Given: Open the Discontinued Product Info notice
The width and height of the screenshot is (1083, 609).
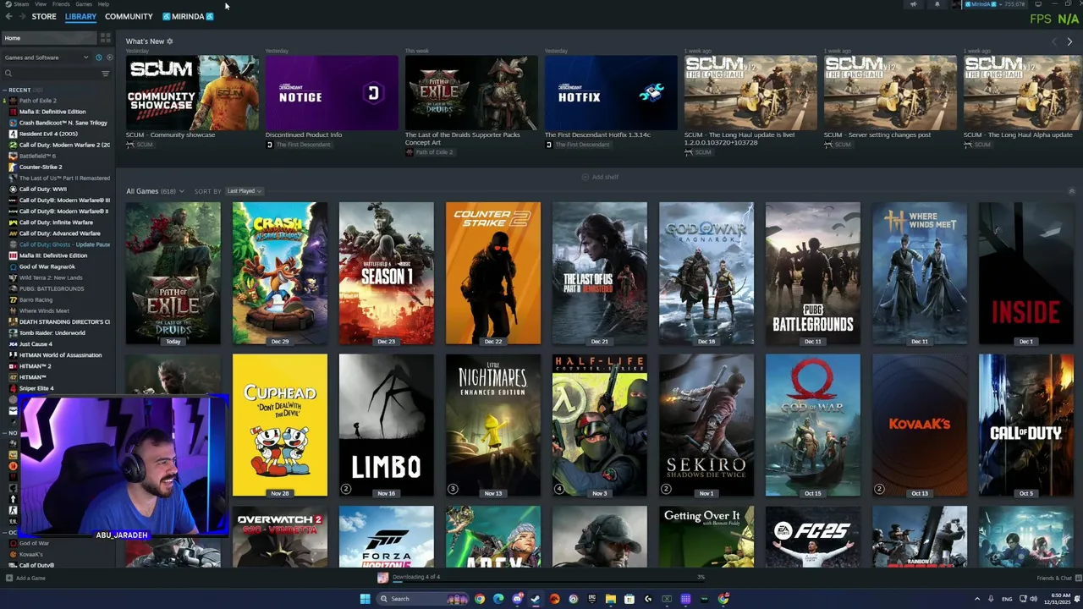Looking at the screenshot, I should (332, 92).
